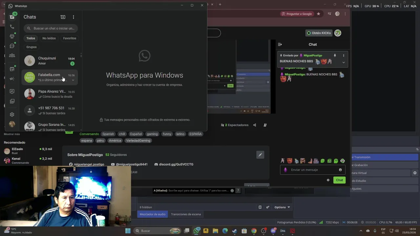Expand Mostrar más in Kick sidebar

12,134
